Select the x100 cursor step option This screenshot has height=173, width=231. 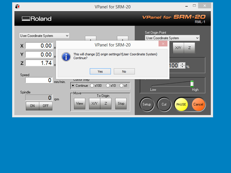click(96, 86)
